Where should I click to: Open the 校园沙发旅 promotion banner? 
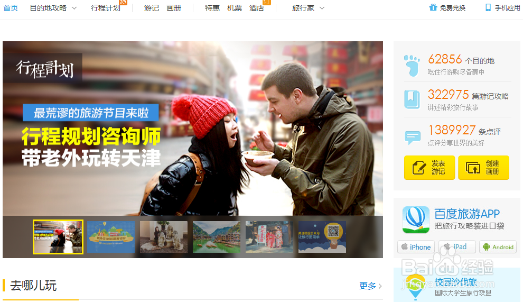(456, 285)
